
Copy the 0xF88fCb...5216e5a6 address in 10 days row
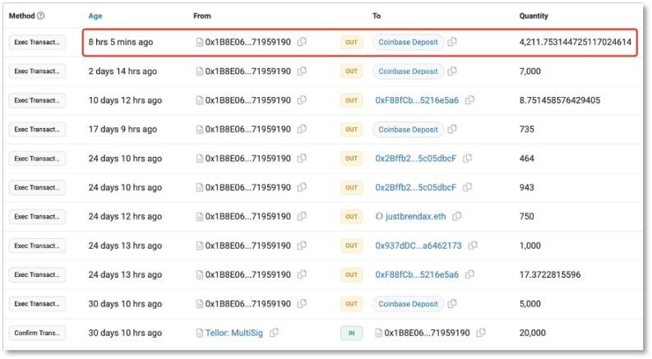pyautogui.click(x=469, y=100)
